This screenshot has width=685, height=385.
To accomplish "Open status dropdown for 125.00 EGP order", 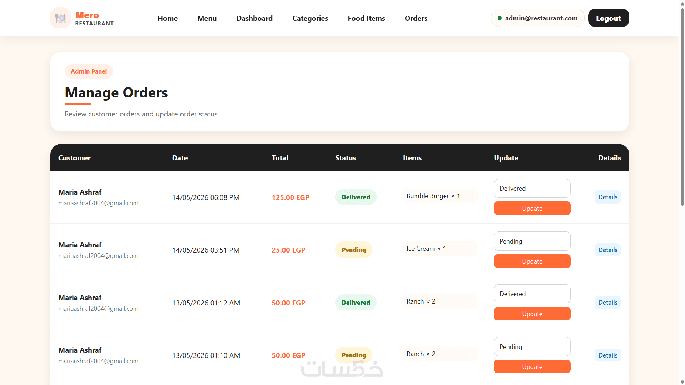I will [x=532, y=188].
